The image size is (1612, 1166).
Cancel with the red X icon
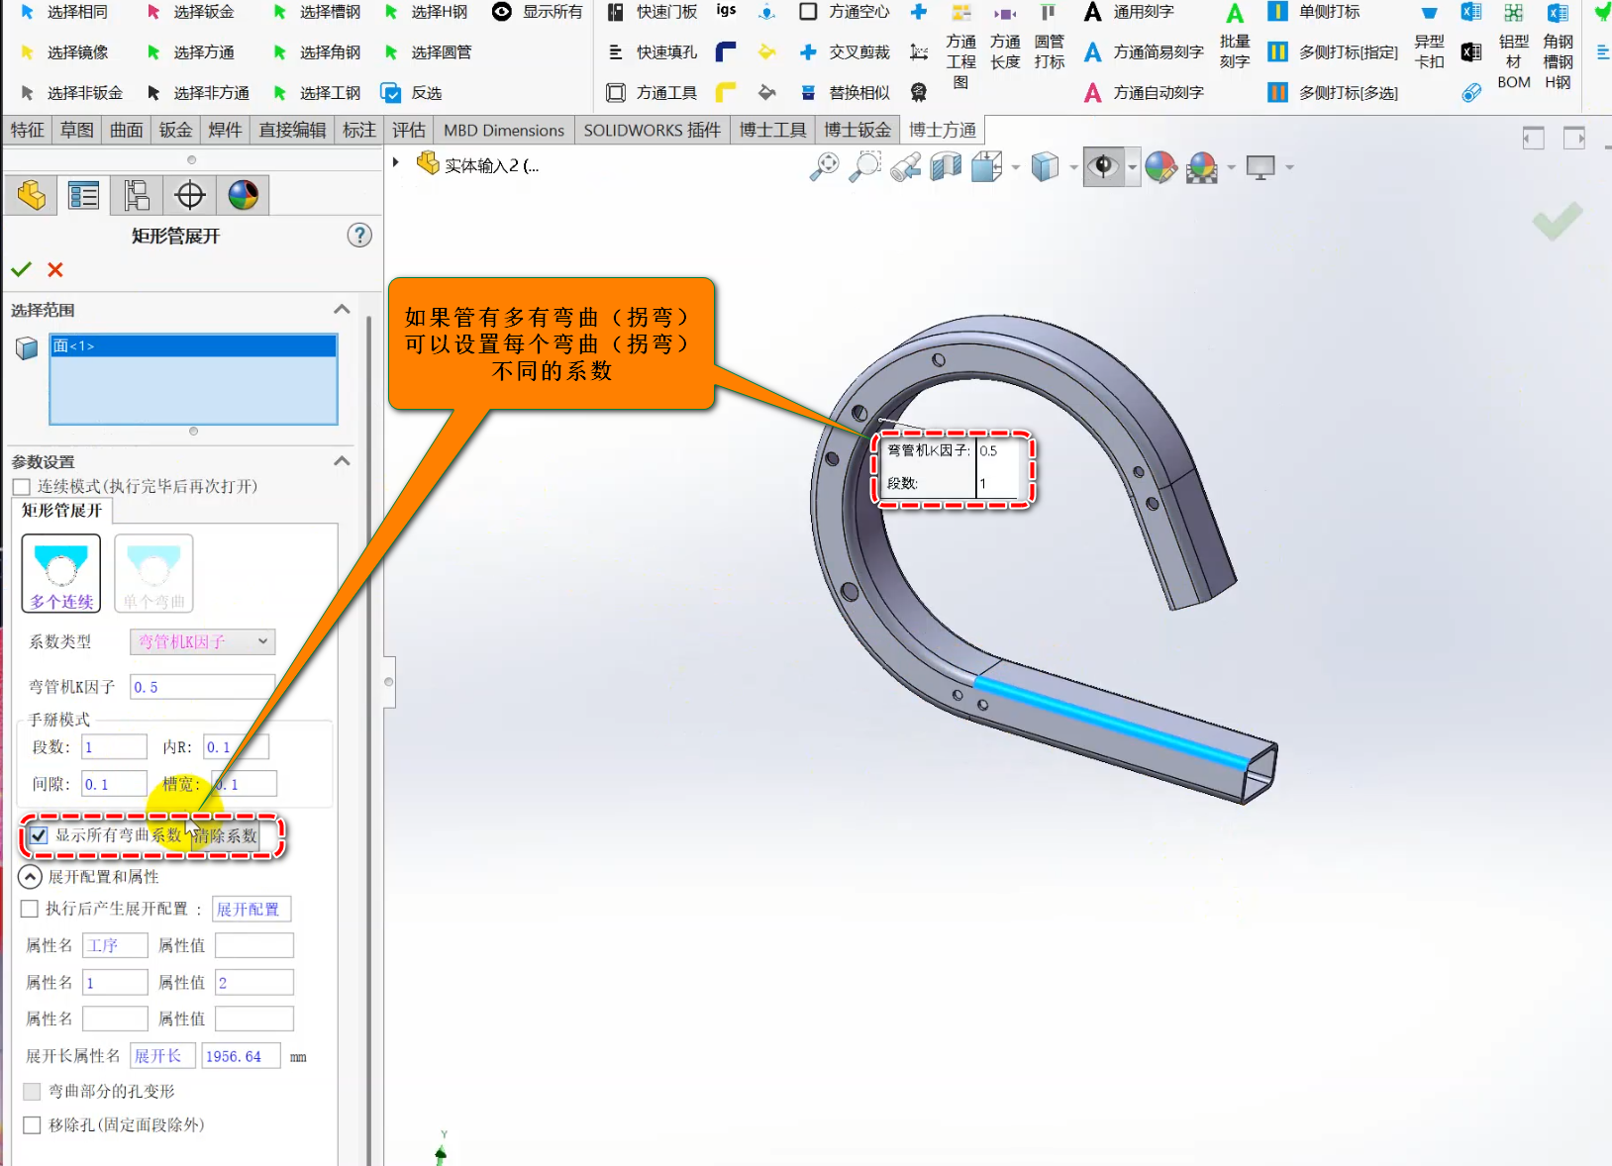pyautogui.click(x=55, y=269)
